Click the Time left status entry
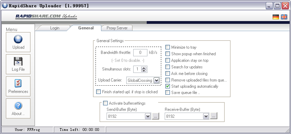 tap(80, 130)
